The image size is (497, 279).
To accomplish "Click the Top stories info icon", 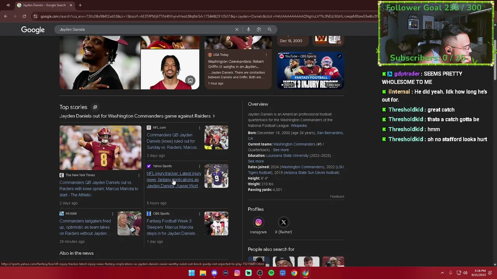I will click(95, 107).
